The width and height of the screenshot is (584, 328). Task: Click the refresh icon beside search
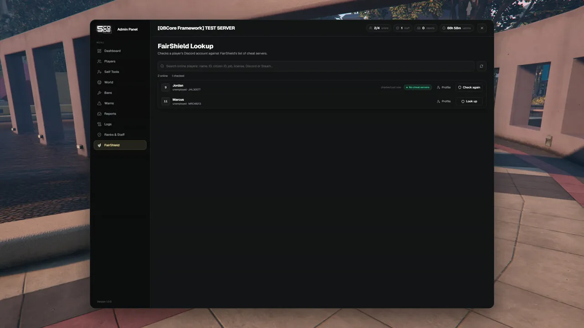coord(481,66)
